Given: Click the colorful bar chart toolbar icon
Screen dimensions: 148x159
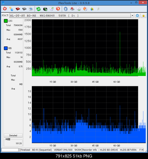Looking at the screenshot, I should coord(92,9).
